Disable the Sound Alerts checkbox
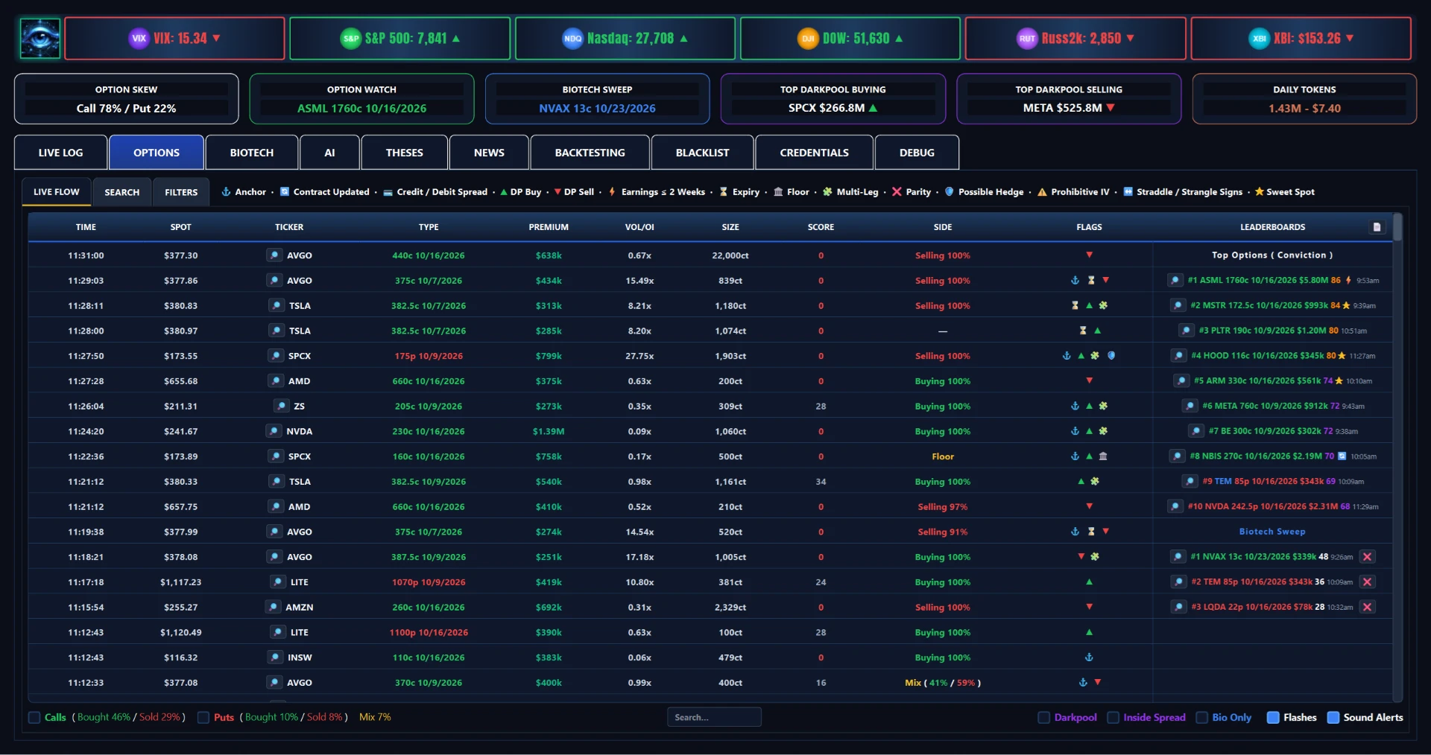Screen dimensions: 1431x755 (1333, 717)
